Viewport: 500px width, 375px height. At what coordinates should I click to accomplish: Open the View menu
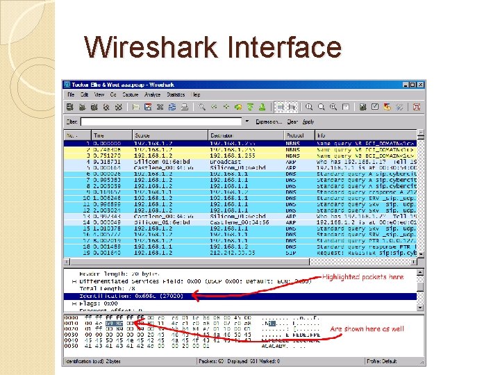(99, 94)
